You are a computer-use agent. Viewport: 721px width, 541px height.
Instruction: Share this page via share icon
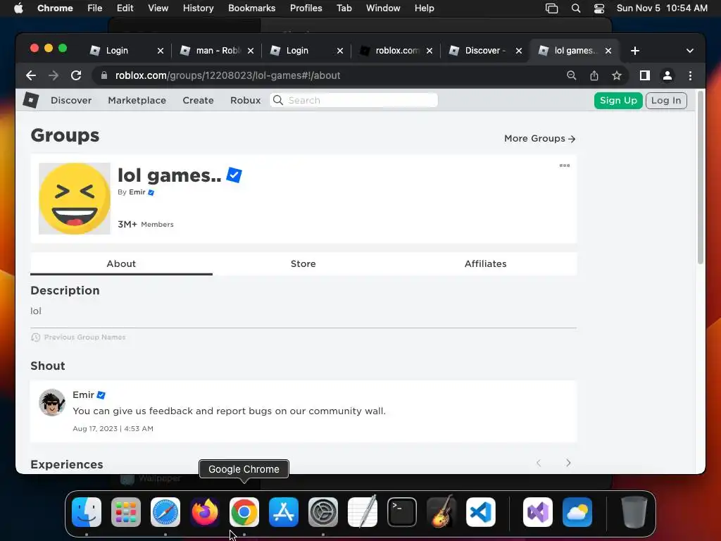pyautogui.click(x=594, y=75)
